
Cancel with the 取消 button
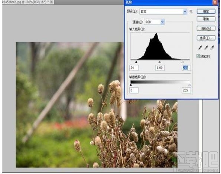(x=206, y=19)
